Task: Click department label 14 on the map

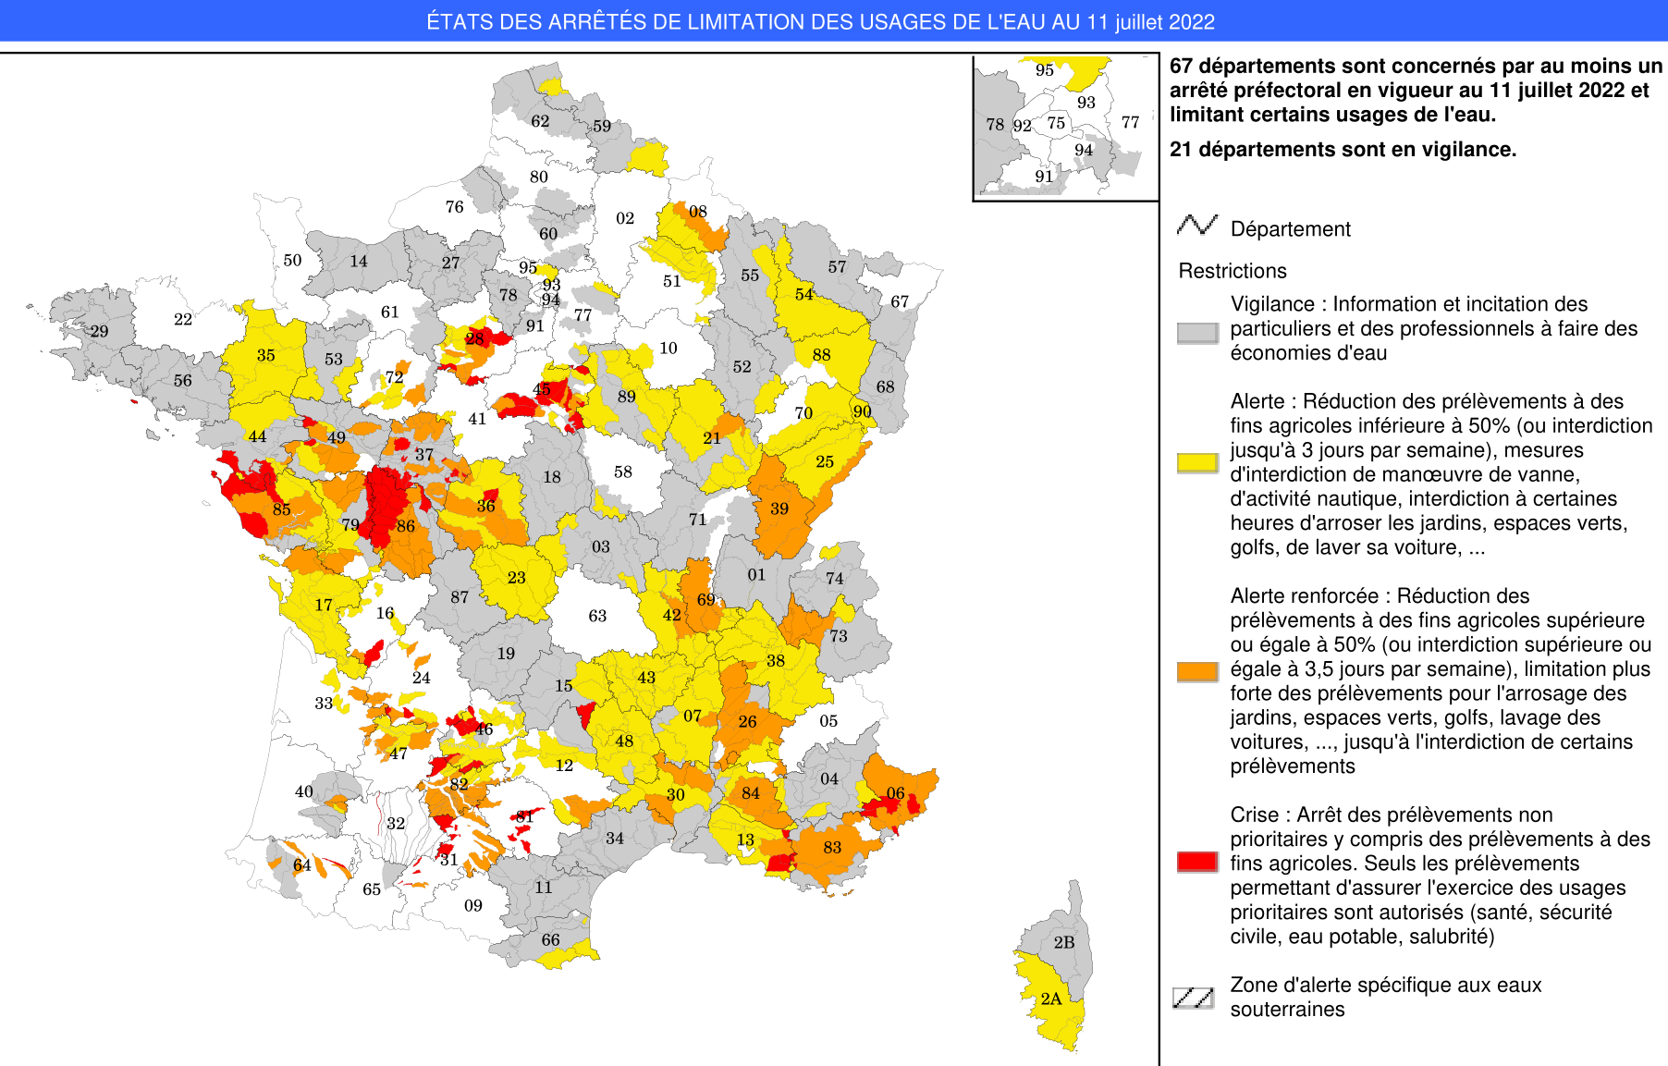Action: click(x=359, y=261)
